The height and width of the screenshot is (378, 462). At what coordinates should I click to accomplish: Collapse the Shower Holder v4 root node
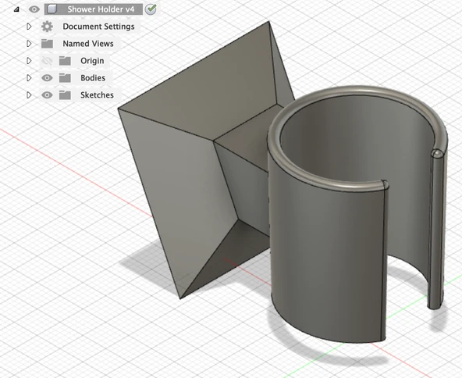coord(16,9)
